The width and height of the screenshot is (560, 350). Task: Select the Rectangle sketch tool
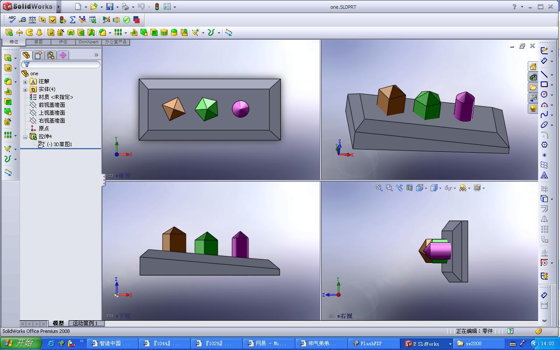coord(544,84)
